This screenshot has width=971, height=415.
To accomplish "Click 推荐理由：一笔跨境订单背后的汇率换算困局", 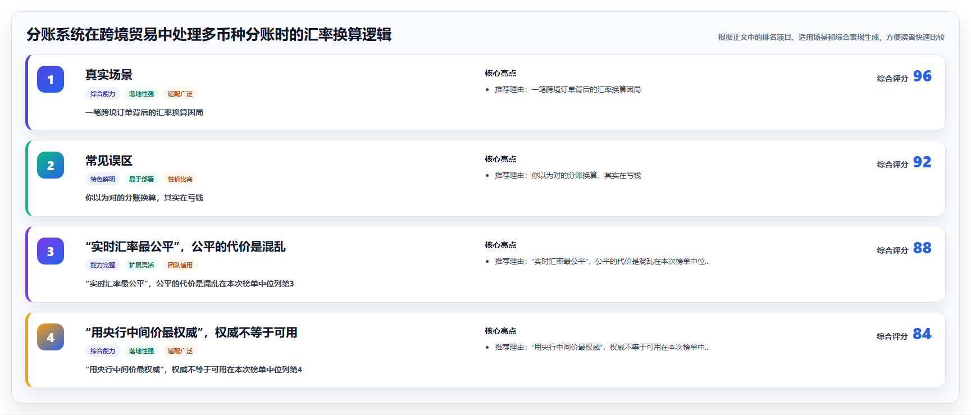I will [x=568, y=89].
